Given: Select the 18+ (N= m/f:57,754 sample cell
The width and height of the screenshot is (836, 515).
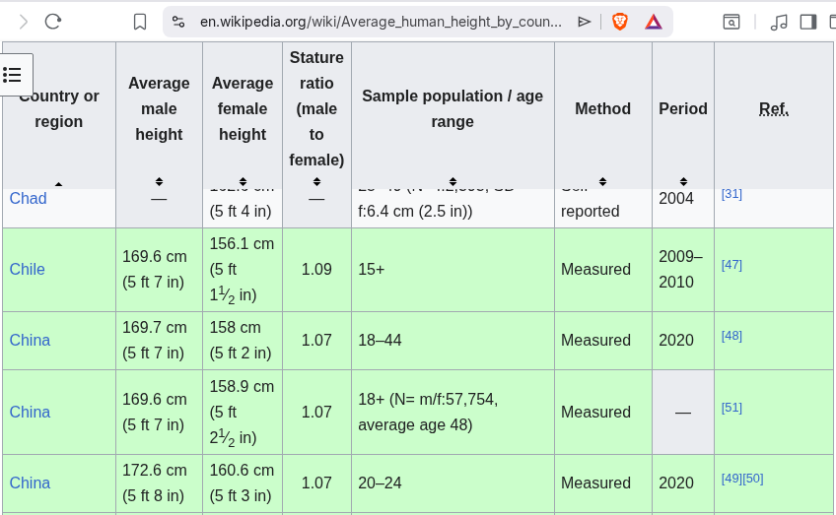Looking at the screenshot, I should (453, 413).
